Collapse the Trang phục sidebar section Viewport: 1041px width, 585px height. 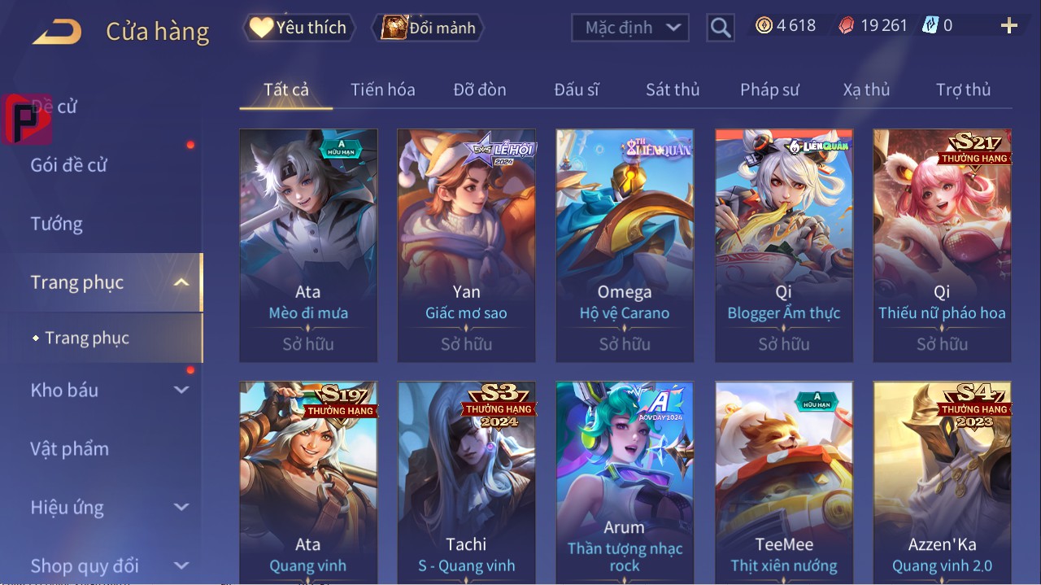[x=182, y=282]
